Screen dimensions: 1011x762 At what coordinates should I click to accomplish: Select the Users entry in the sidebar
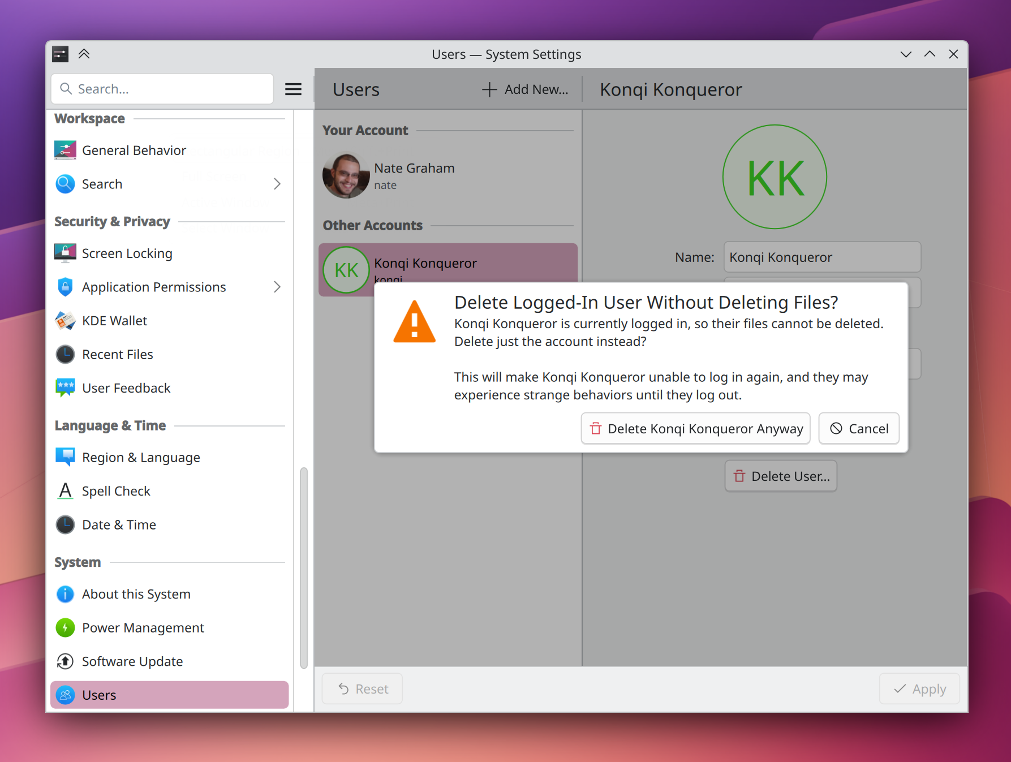point(169,695)
